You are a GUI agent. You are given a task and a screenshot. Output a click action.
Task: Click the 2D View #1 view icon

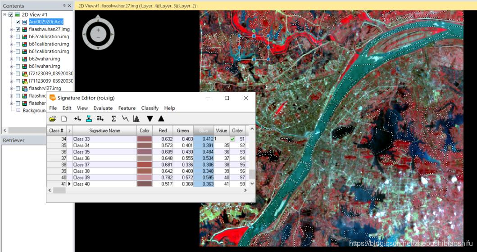(x=17, y=14)
